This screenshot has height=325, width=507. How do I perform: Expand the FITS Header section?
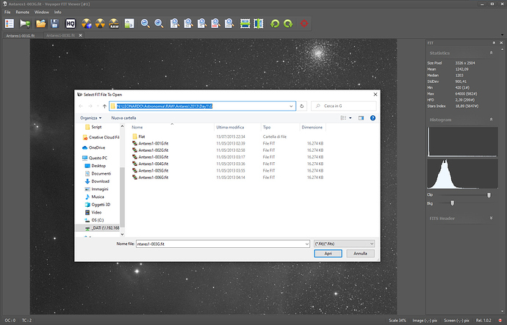pyautogui.click(x=491, y=218)
